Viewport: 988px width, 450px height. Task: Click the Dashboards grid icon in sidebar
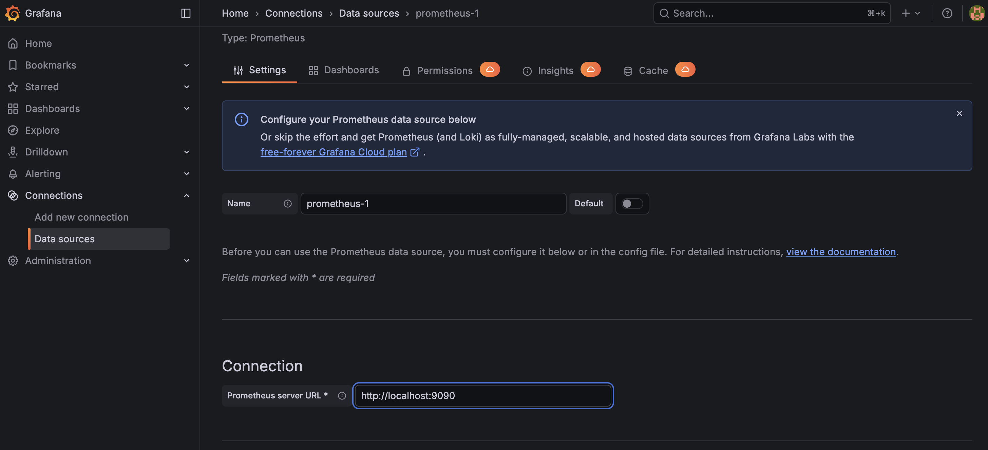(x=13, y=109)
